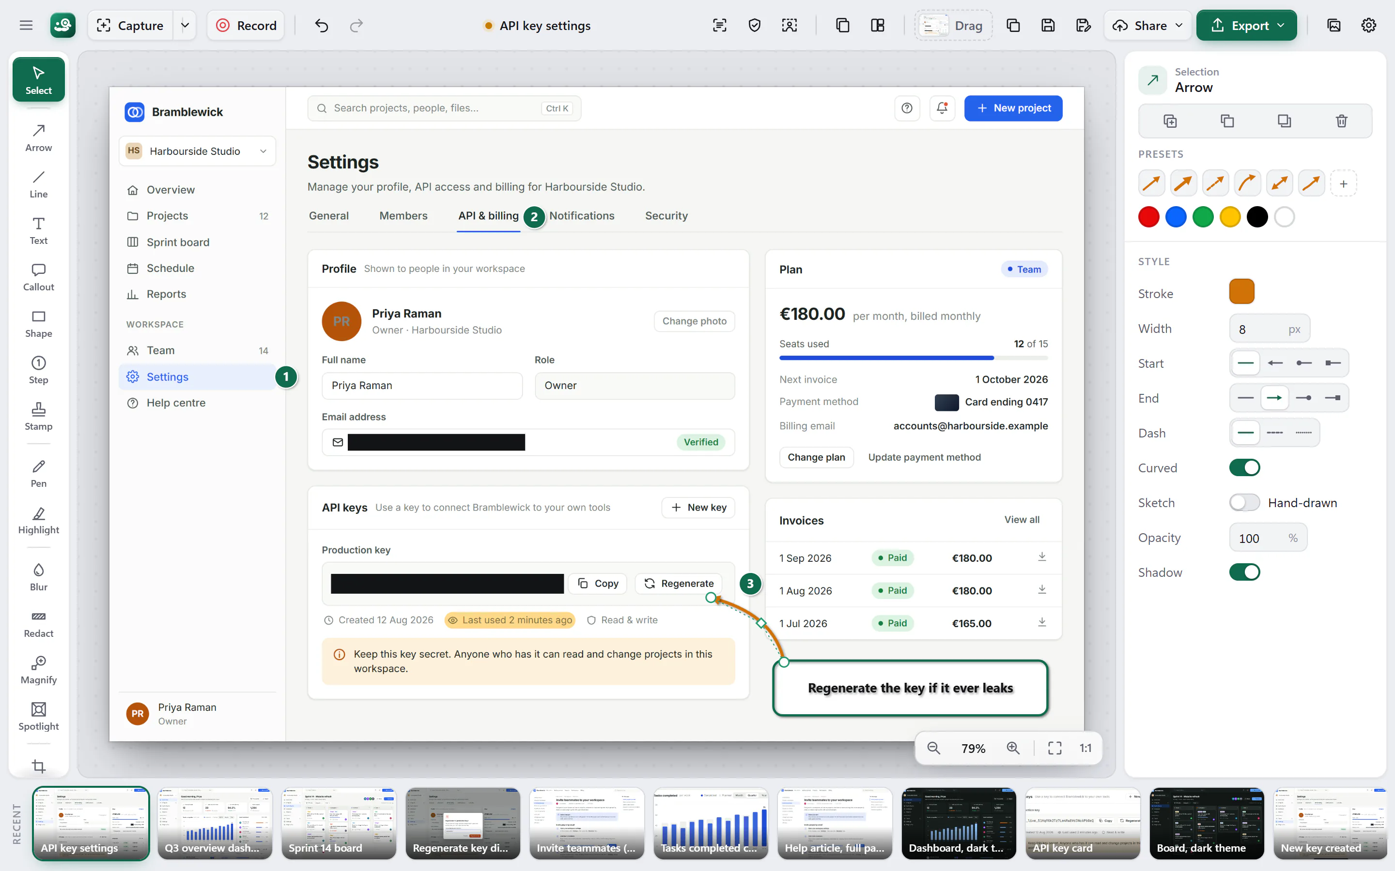1395x871 pixels.
Task: Activate the Step numbering tool
Action: tap(39, 370)
